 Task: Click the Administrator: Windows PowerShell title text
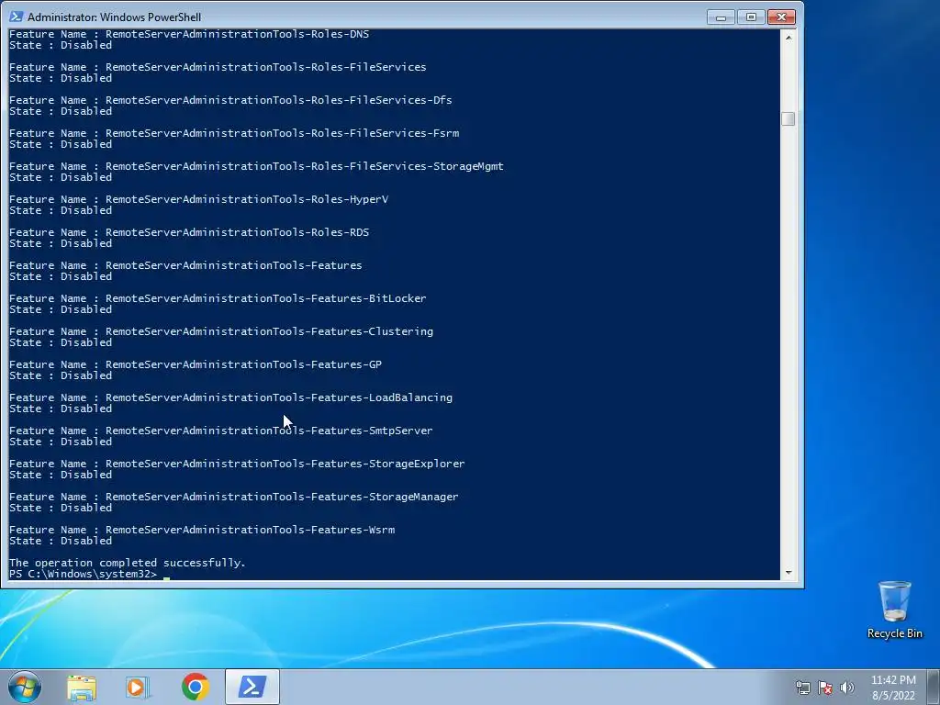[x=114, y=17]
